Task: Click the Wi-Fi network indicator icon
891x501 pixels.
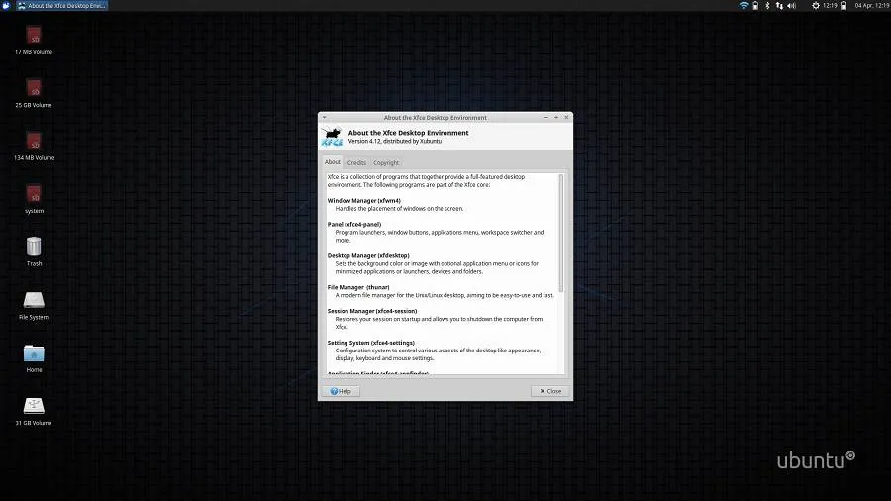Action: tap(743, 6)
